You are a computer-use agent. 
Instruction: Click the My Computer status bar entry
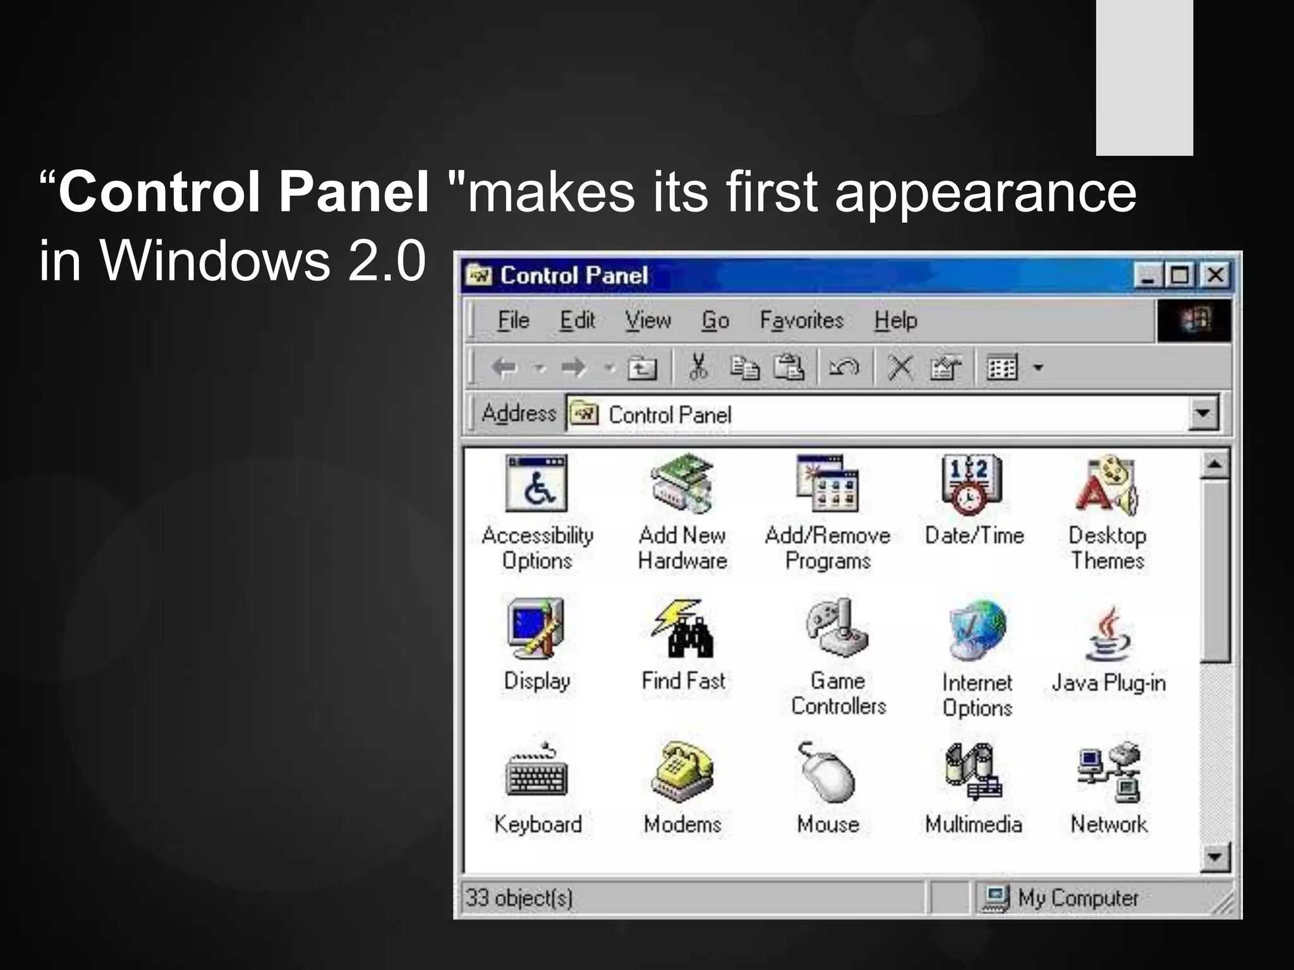1061,897
